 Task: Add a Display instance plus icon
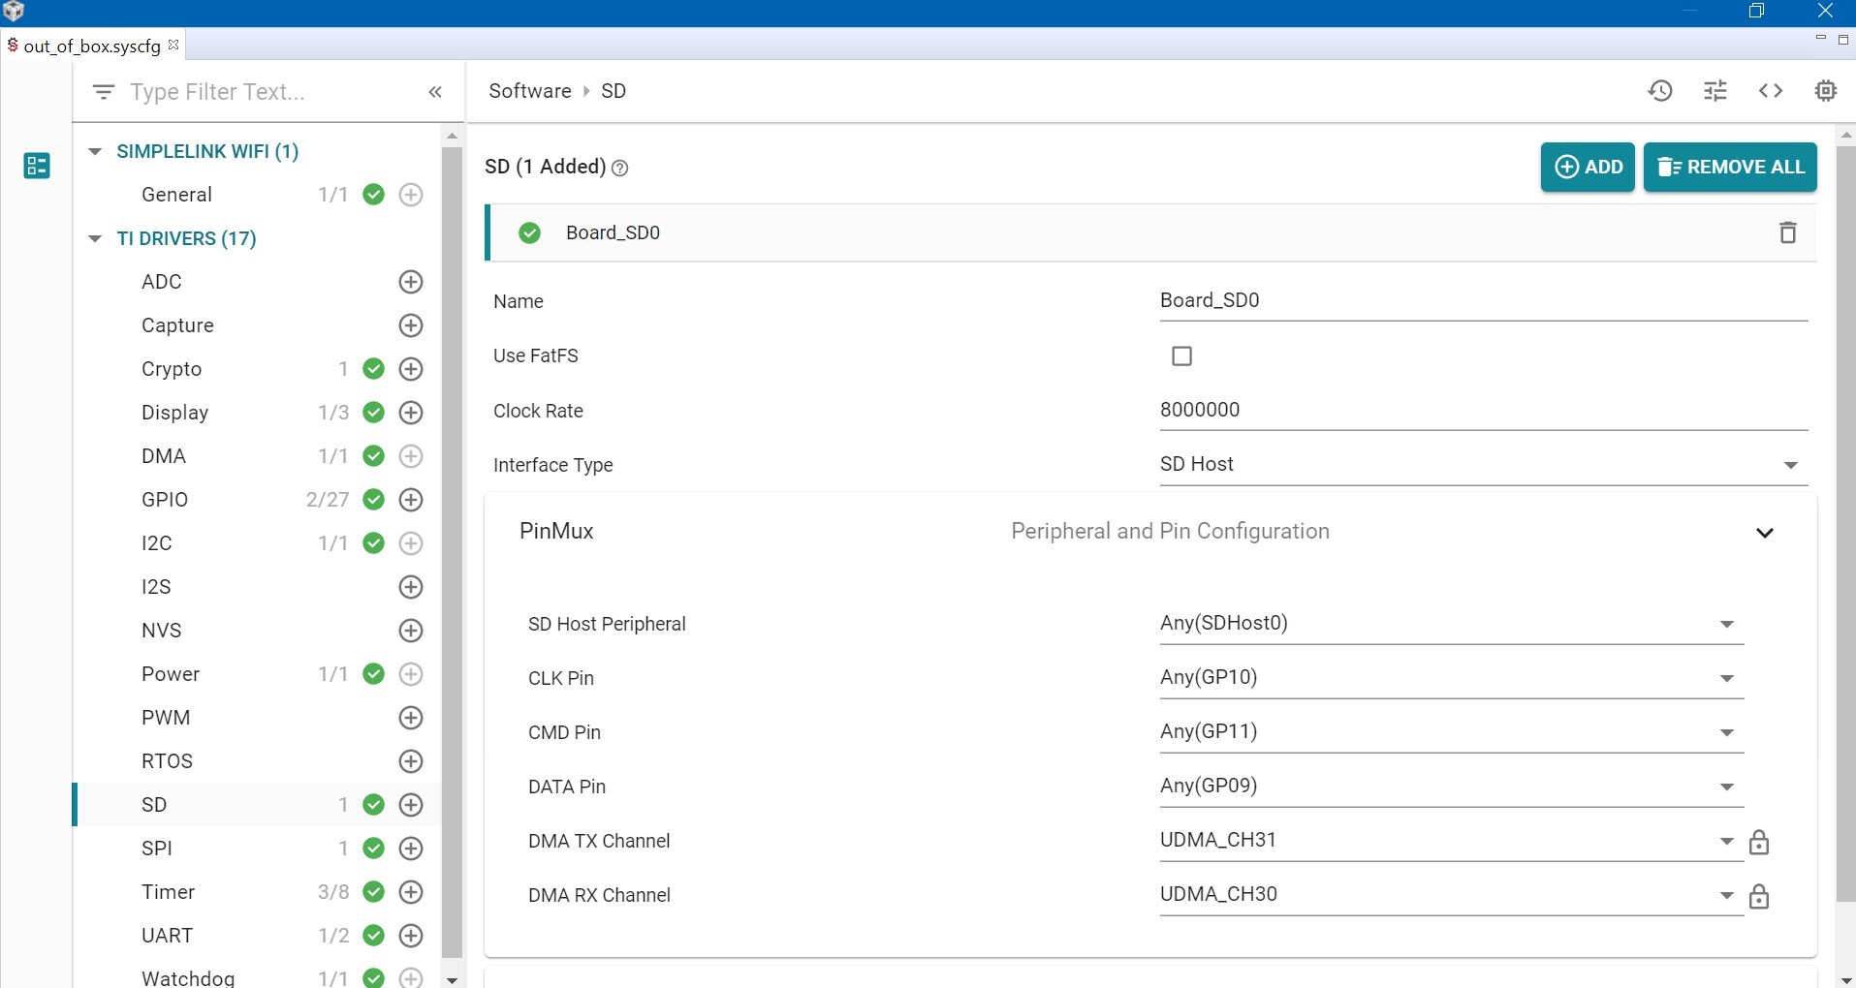(x=411, y=413)
